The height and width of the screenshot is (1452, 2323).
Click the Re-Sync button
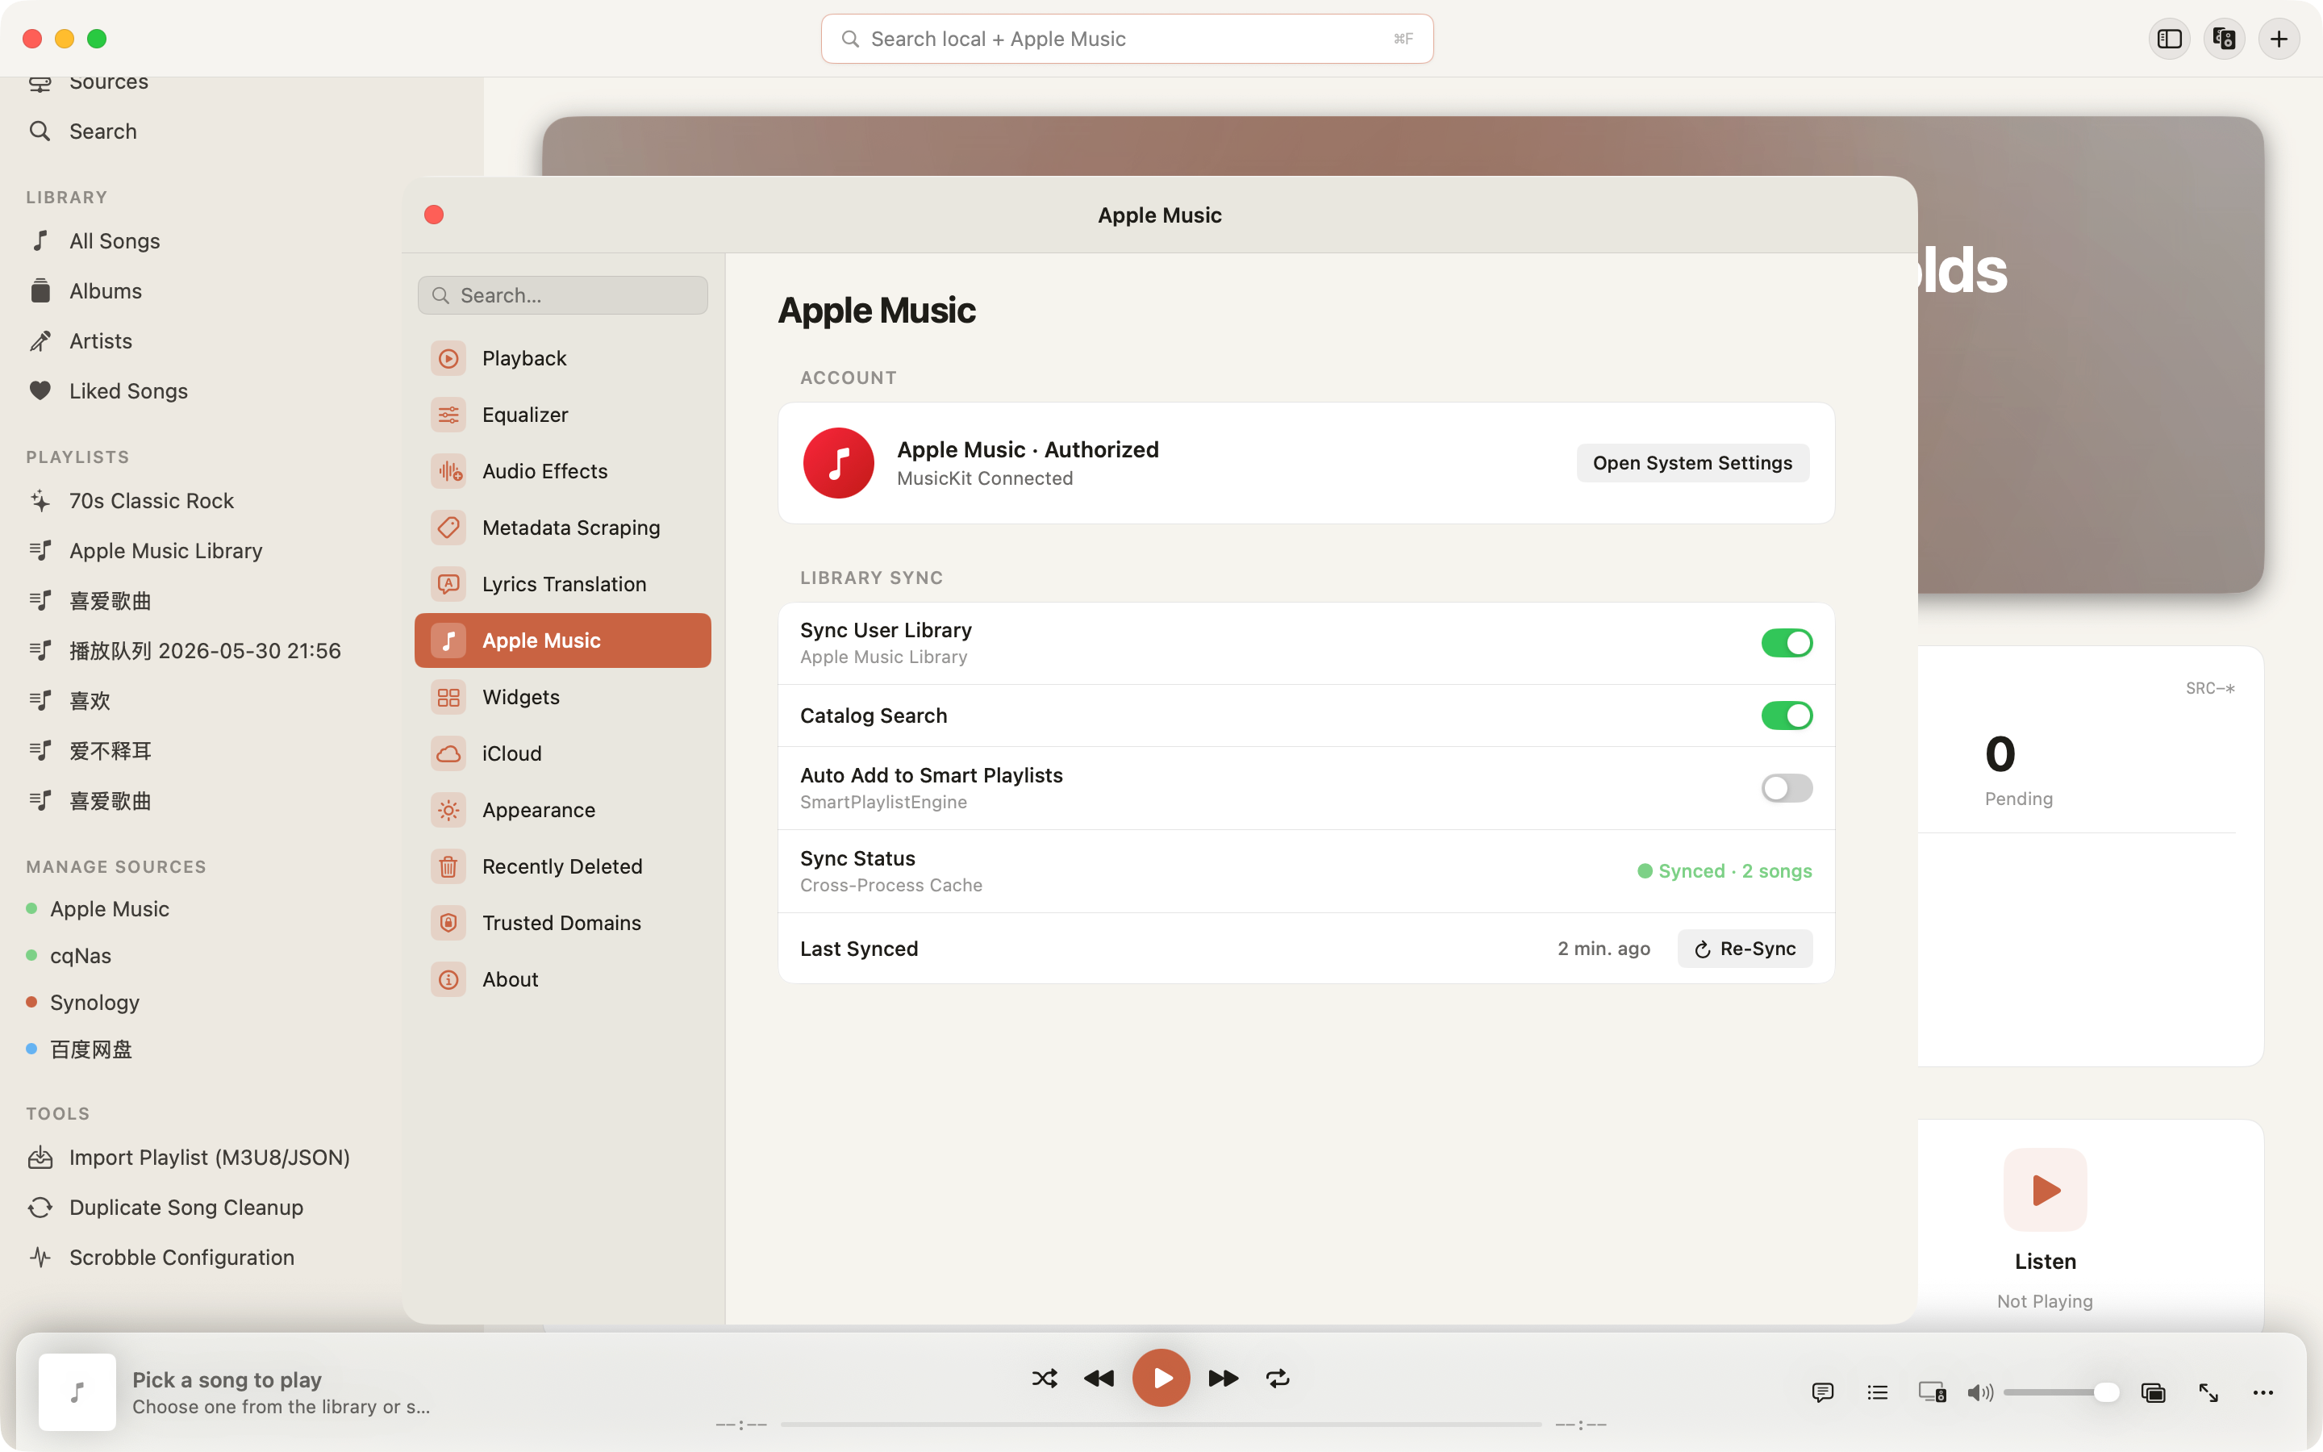(1745, 949)
